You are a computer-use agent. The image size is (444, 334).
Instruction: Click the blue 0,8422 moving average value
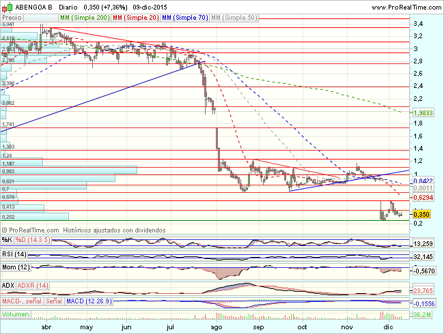[423, 181]
